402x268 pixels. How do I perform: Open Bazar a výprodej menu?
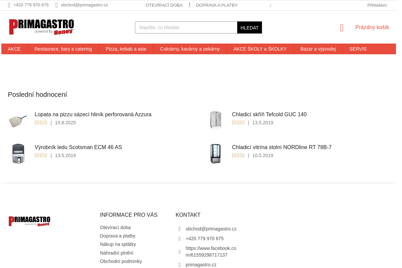(x=318, y=49)
